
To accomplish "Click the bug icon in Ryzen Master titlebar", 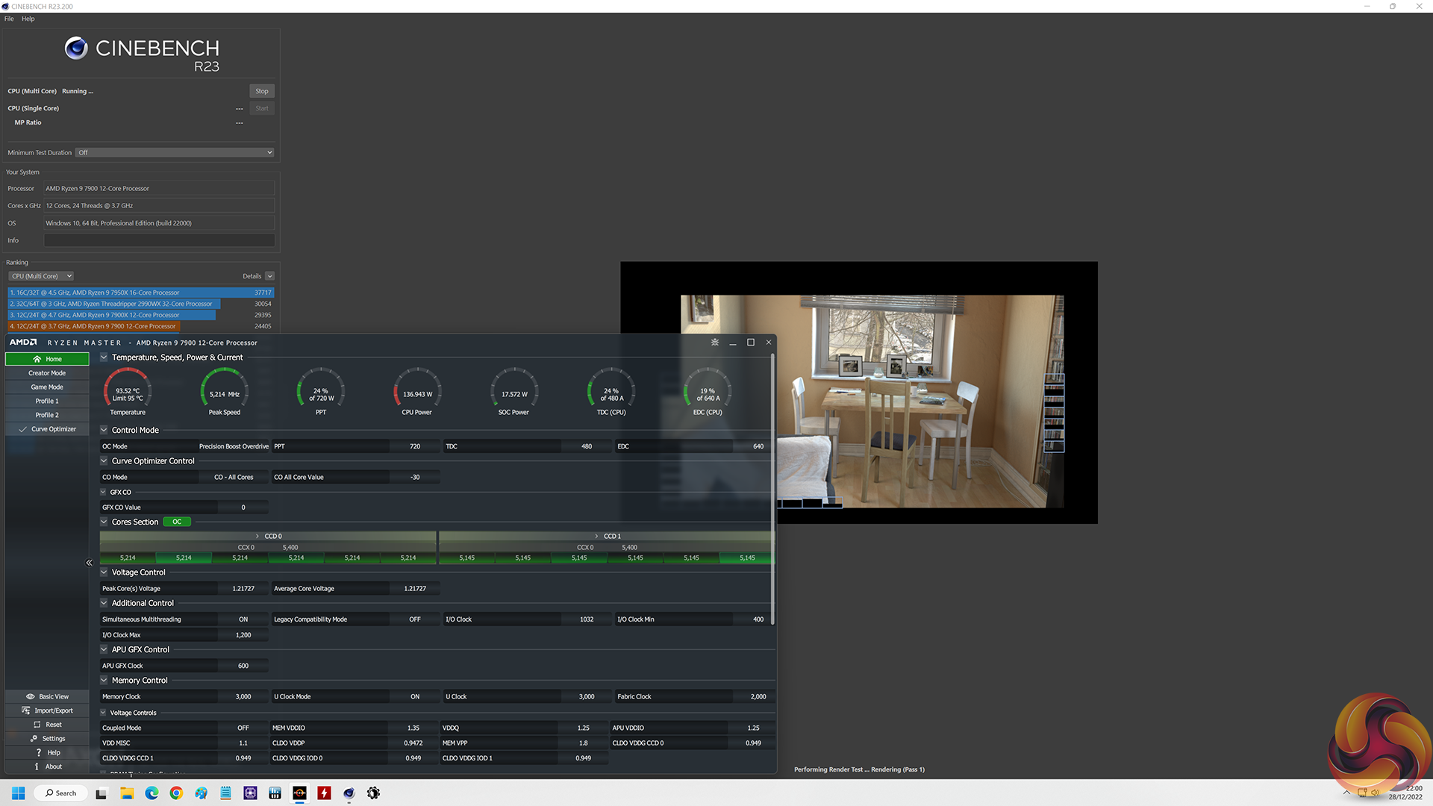I will coord(714,343).
